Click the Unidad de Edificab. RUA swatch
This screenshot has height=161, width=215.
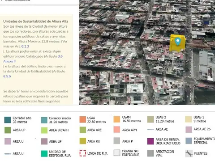(x=44, y=153)
